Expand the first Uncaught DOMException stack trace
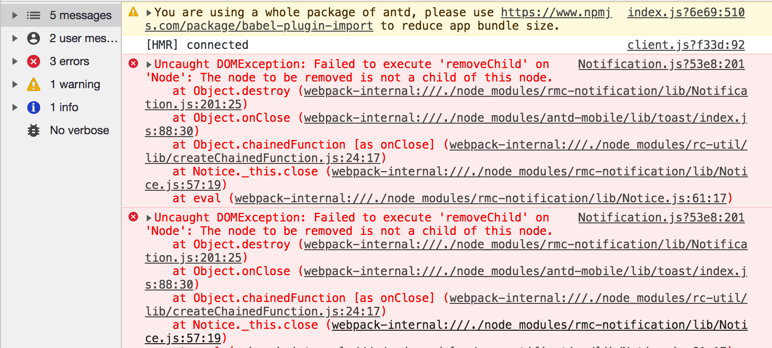Viewport: 772px width, 348px height. coord(148,64)
